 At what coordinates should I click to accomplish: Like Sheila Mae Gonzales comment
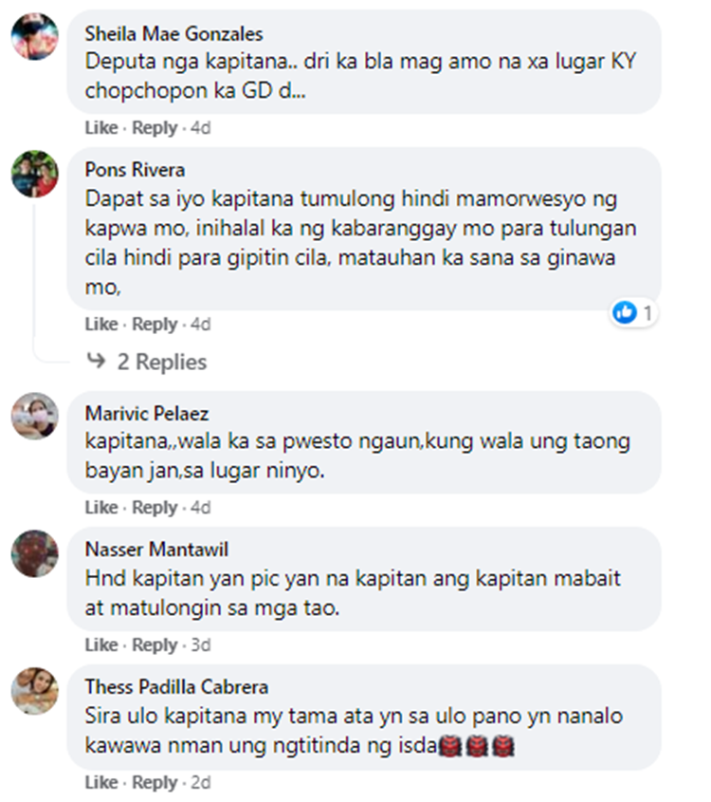(x=101, y=128)
